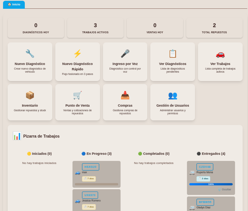Click the 100% progress bar on CZDV48

coord(211,184)
